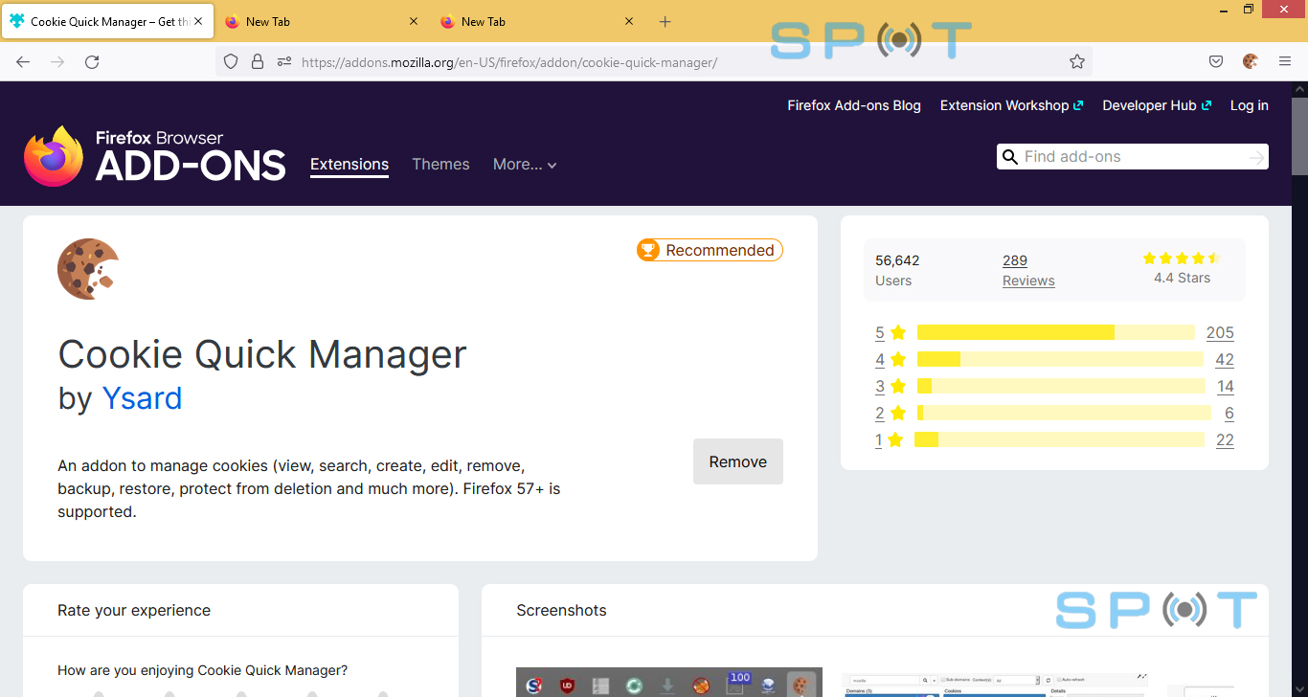Open the site permissions icon in address bar
This screenshot has width=1308, height=697.
283,61
